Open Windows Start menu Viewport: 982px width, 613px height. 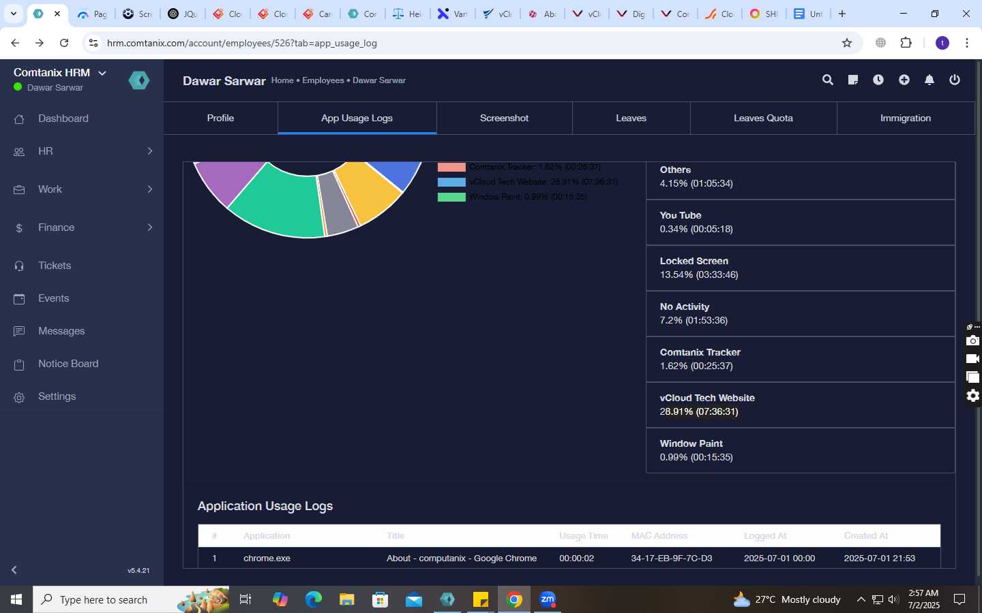pos(16,599)
